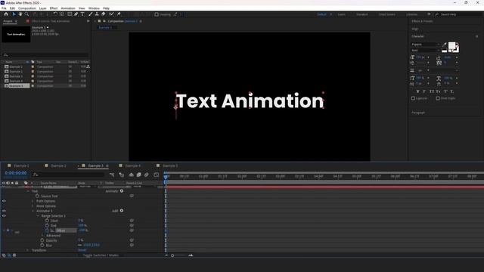Open the Layer menu
Viewport: 484px width, 272px height.
coord(42,8)
